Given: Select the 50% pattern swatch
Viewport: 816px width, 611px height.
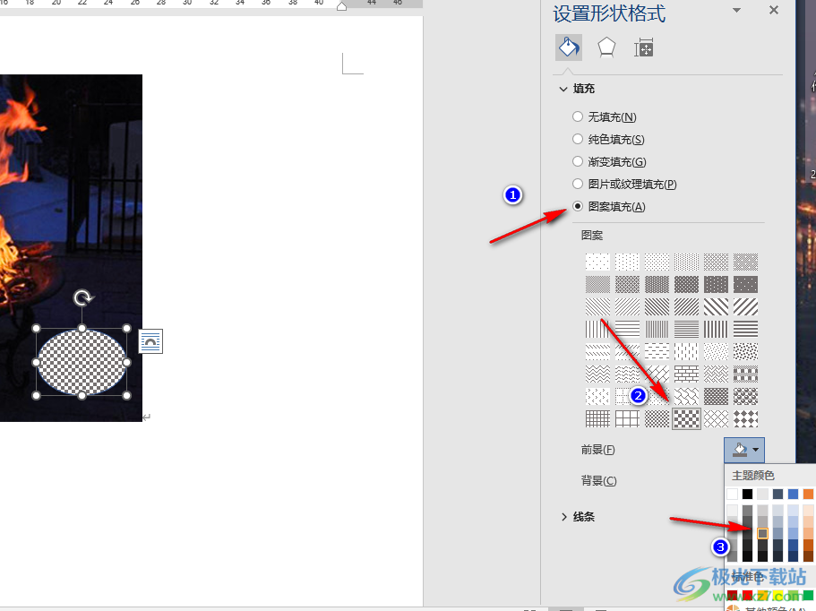Looking at the screenshot, I should coord(597,284).
